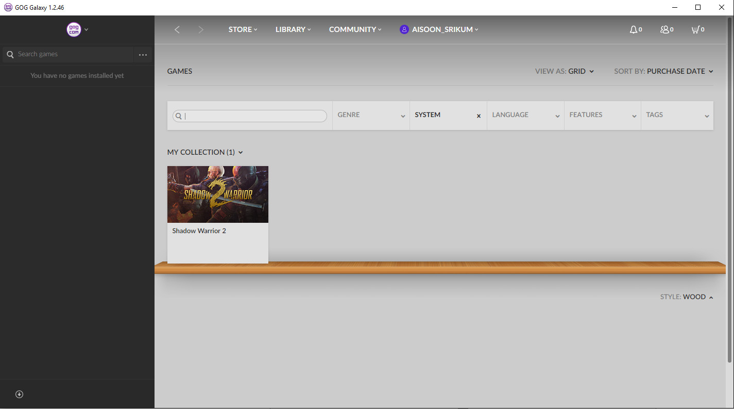Screen dimensions: 734x409
Task: Open the Features filter dropdown
Action: pyautogui.click(x=603, y=115)
